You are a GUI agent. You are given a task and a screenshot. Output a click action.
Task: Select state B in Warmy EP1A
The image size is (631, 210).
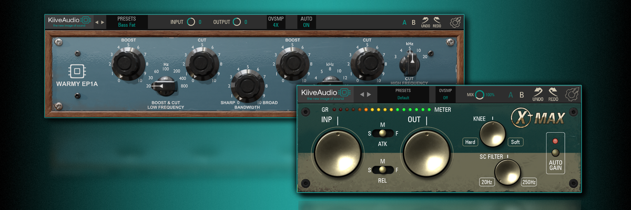coord(413,23)
